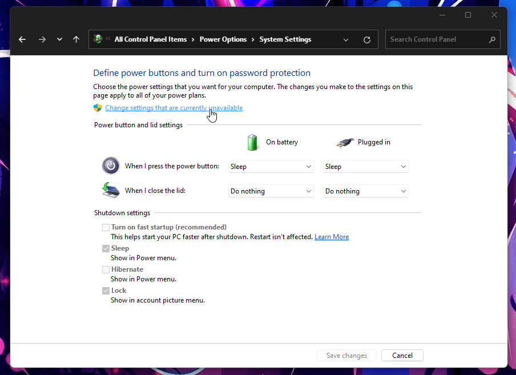The height and width of the screenshot is (375, 516).
Task: Click the search magnifier icon
Action: click(492, 39)
